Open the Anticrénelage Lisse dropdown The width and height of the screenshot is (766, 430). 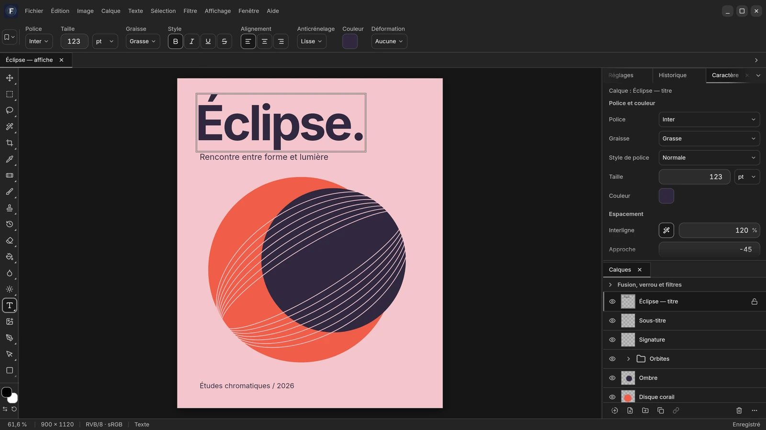[312, 42]
